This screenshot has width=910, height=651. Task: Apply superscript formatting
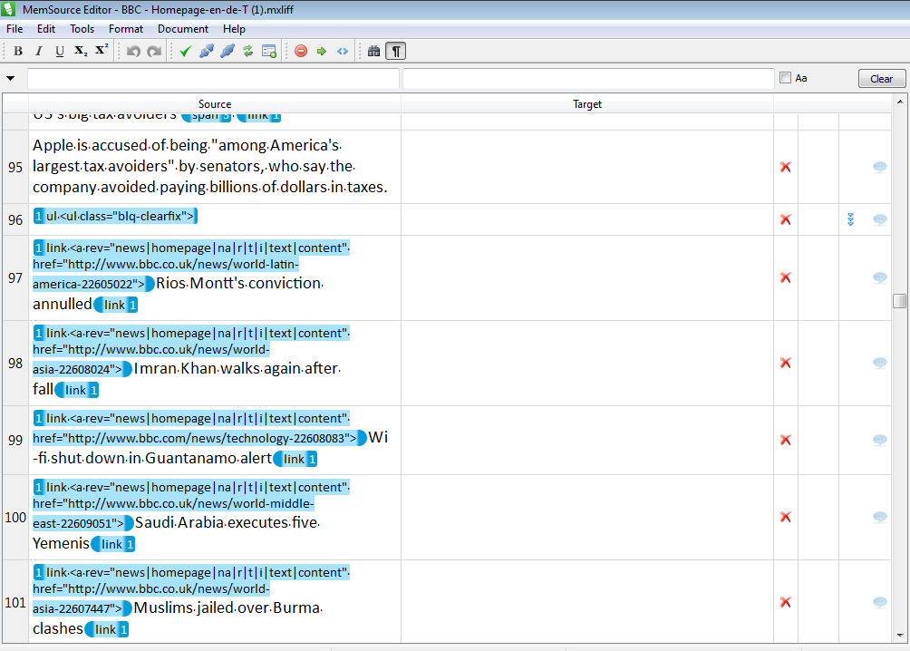pos(102,51)
